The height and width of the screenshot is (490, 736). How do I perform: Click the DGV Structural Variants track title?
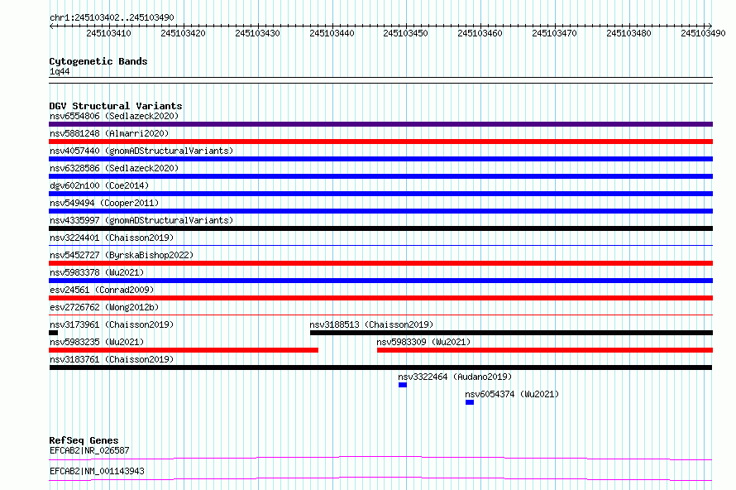tap(116, 106)
